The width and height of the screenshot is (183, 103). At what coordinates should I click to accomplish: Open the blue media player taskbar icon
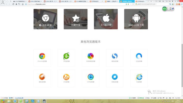click(27, 101)
